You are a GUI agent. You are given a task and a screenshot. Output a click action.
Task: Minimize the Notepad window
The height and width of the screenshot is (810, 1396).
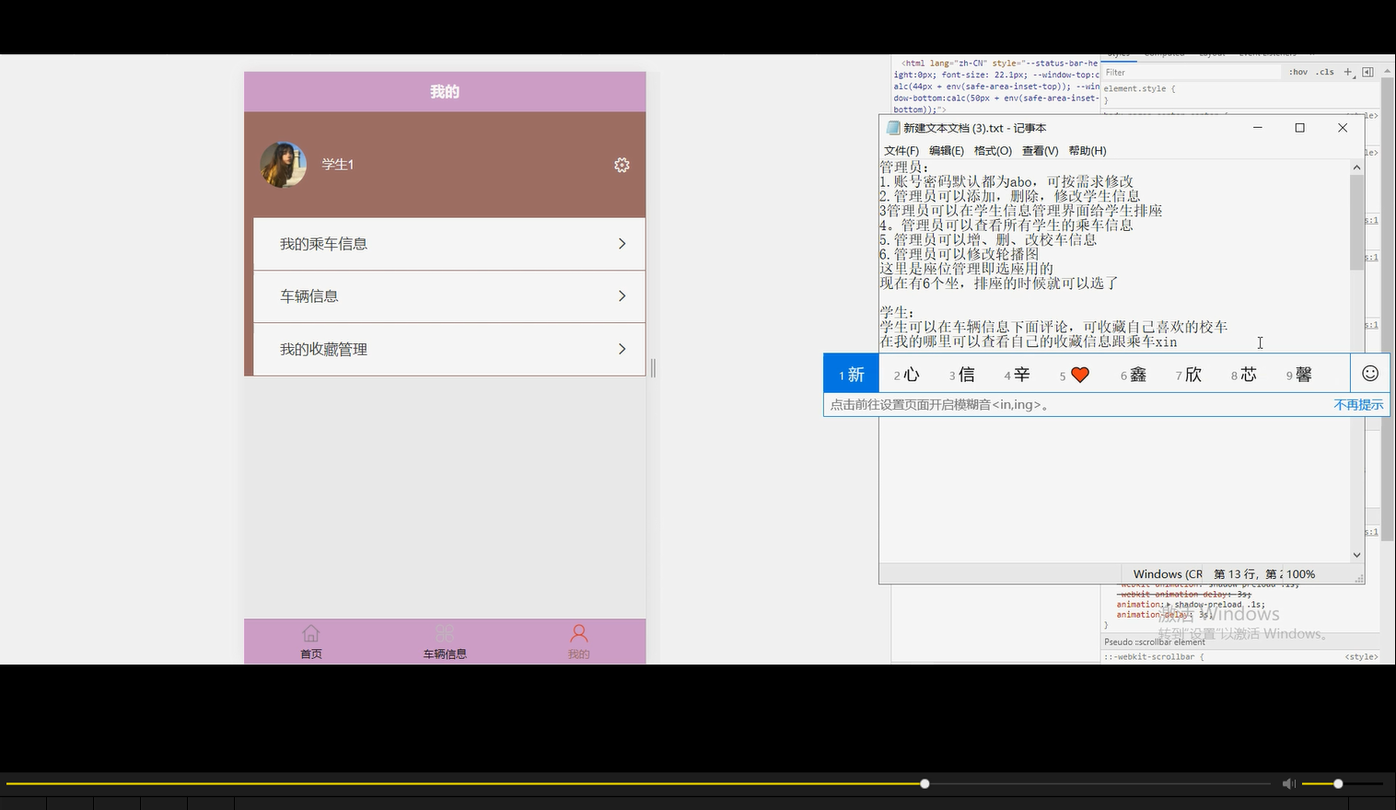coord(1258,128)
